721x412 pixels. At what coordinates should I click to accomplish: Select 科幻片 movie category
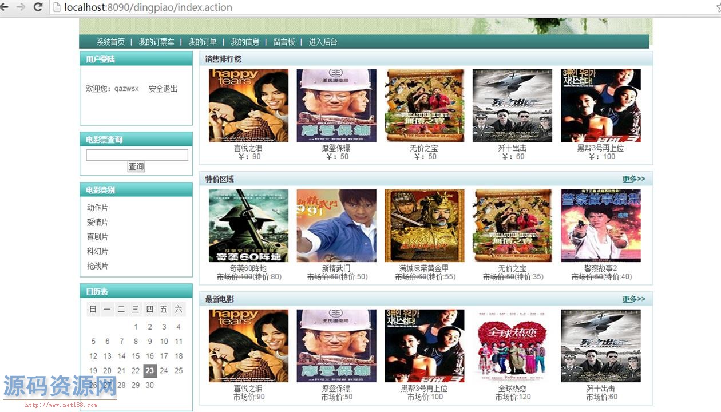(97, 251)
